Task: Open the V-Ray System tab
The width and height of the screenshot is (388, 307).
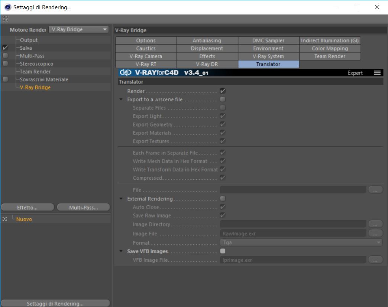Action: (x=268, y=56)
